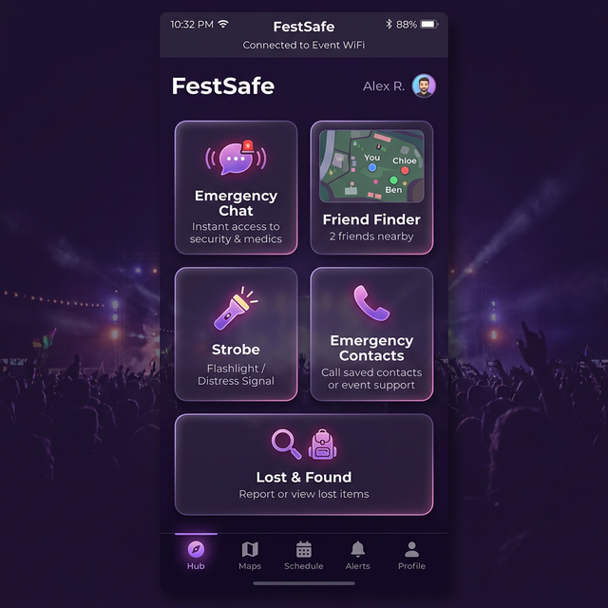This screenshot has width=608, height=608.
Task: Select Chloe's red marker on map
Action: coord(405,170)
